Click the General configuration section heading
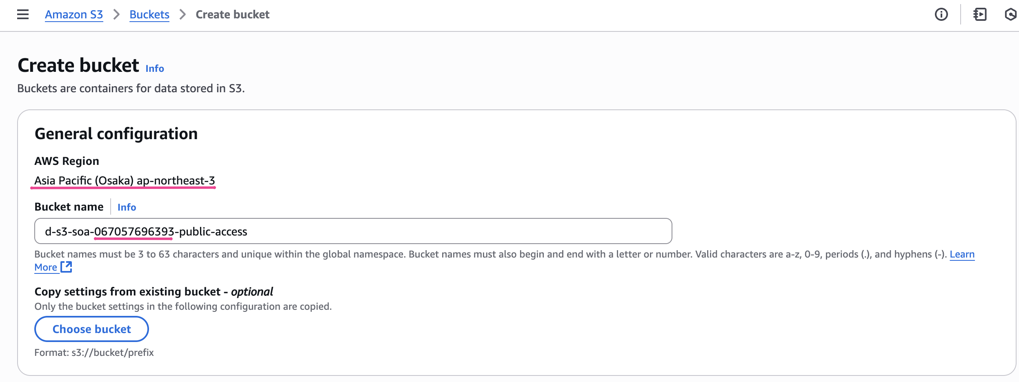This screenshot has width=1019, height=382. pyautogui.click(x=116, y=134)
